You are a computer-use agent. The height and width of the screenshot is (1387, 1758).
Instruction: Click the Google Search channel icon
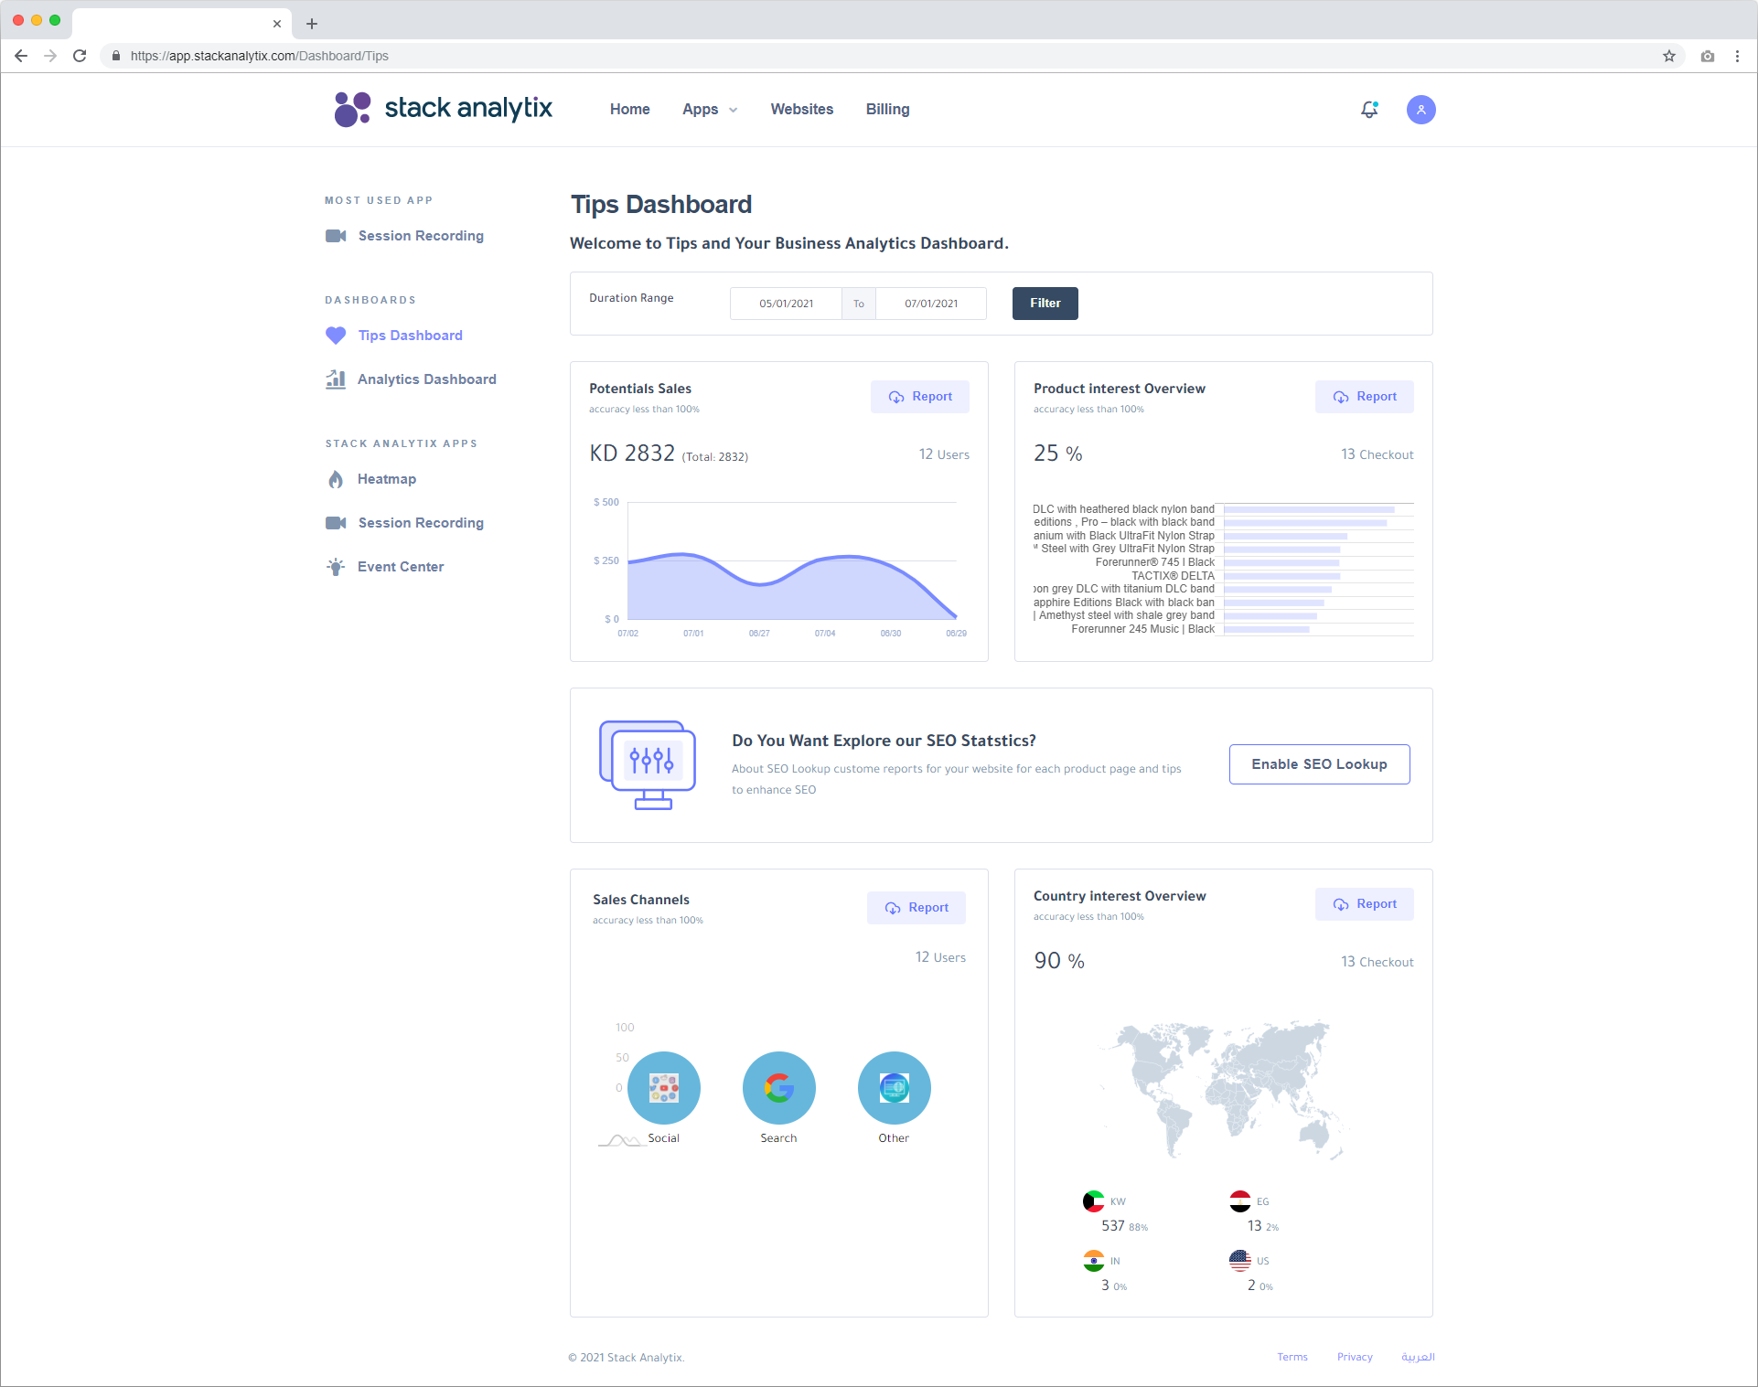click(x=778, y=1088)
